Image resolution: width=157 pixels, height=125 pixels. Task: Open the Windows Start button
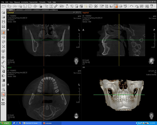5,123
